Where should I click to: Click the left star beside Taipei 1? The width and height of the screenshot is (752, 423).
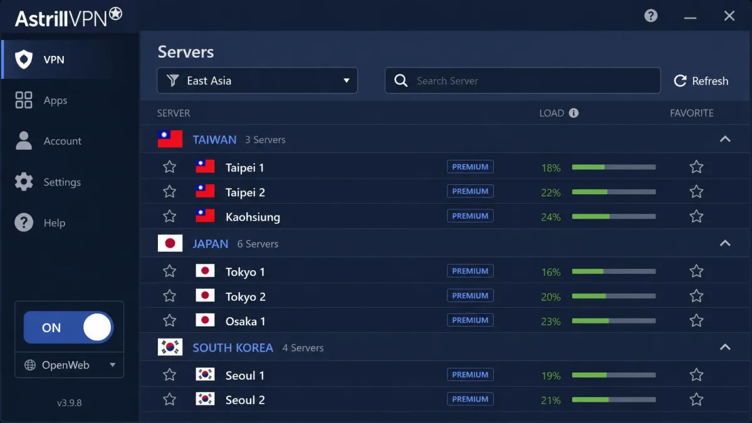click(169, 167)
